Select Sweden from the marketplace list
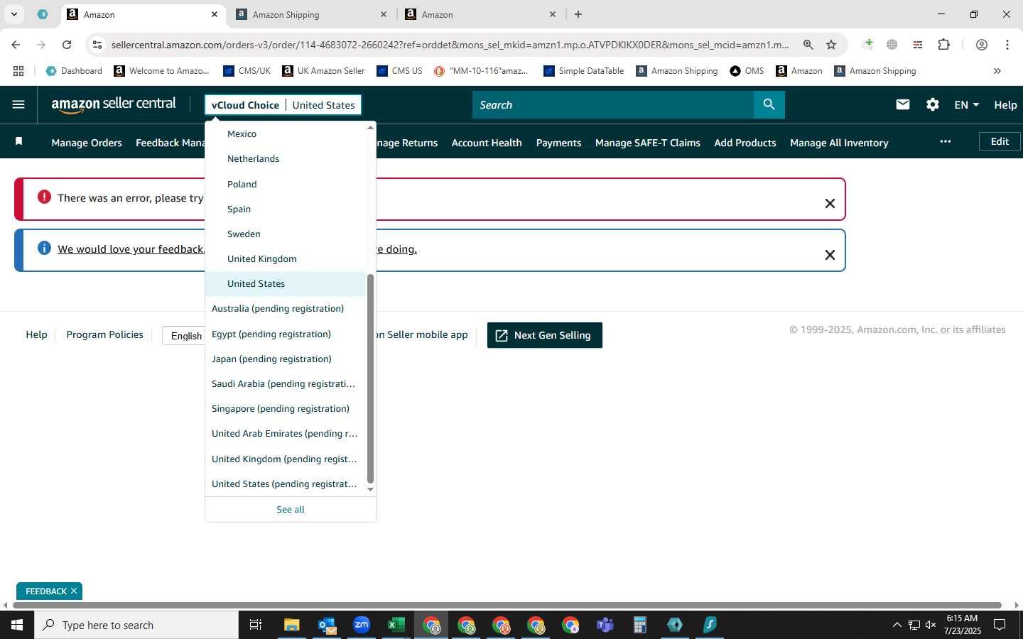The image size is (1023, 639). (244, 234)
